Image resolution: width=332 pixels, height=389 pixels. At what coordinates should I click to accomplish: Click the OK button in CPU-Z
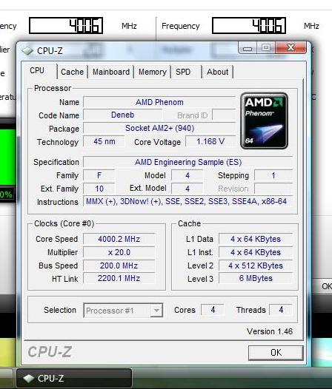(x=276, y=353)
